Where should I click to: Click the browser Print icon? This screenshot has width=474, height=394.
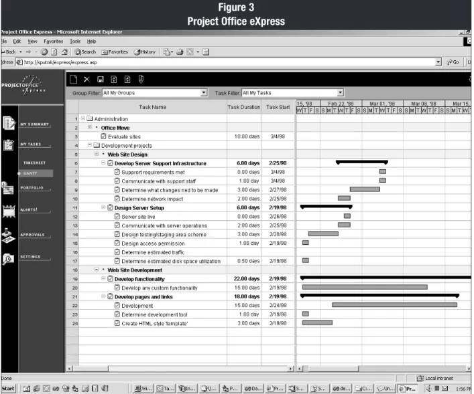pos(180,52)
